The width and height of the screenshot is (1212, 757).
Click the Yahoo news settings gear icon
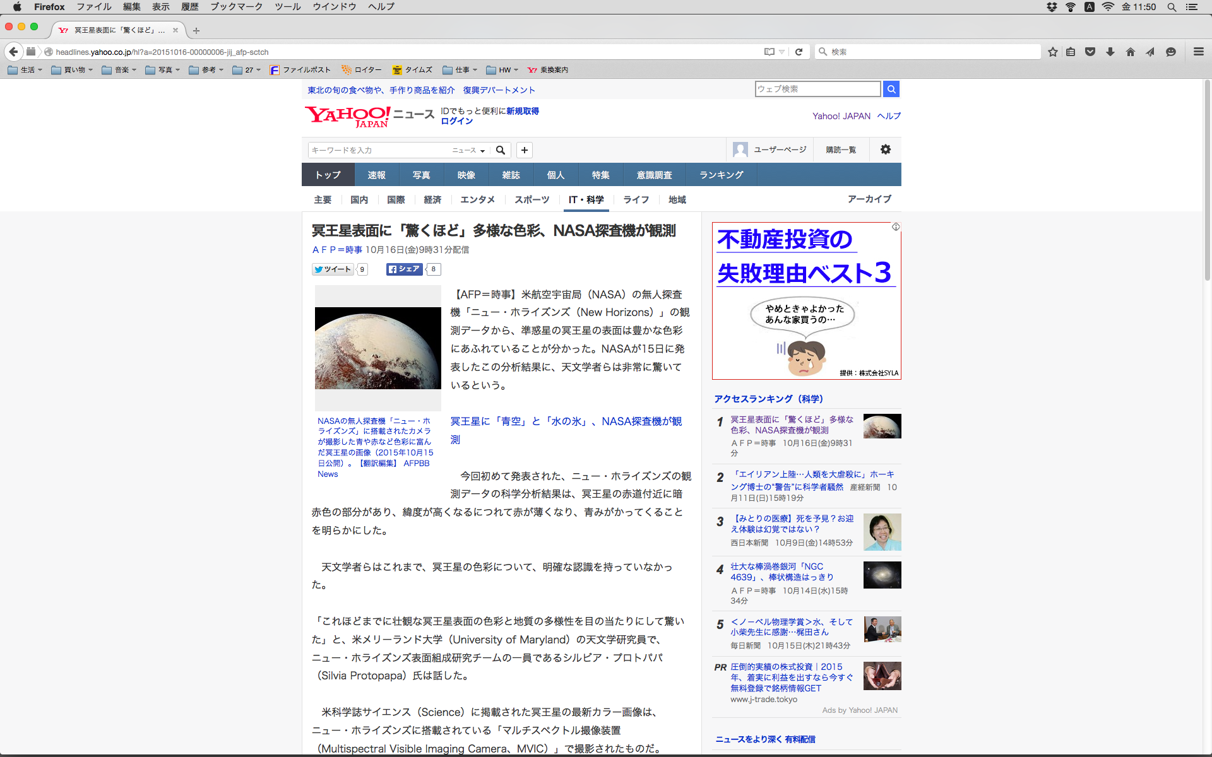point(886,150)
